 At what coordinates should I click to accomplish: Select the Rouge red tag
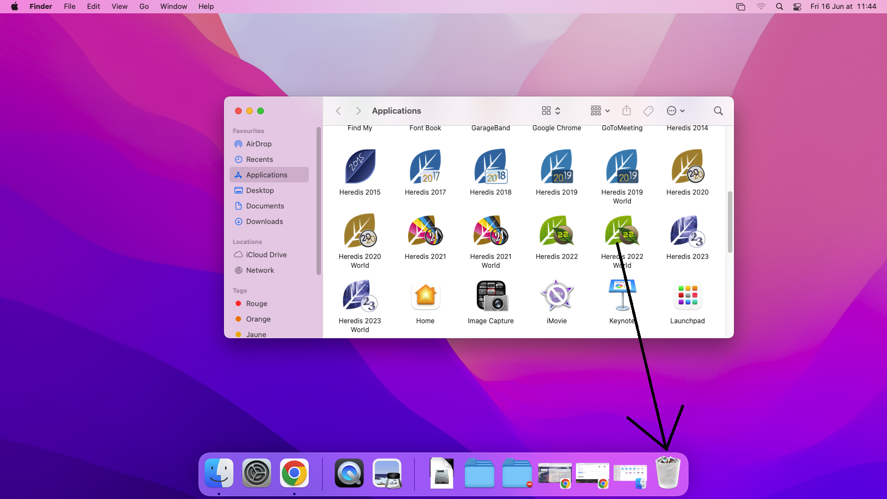point(257,303)
